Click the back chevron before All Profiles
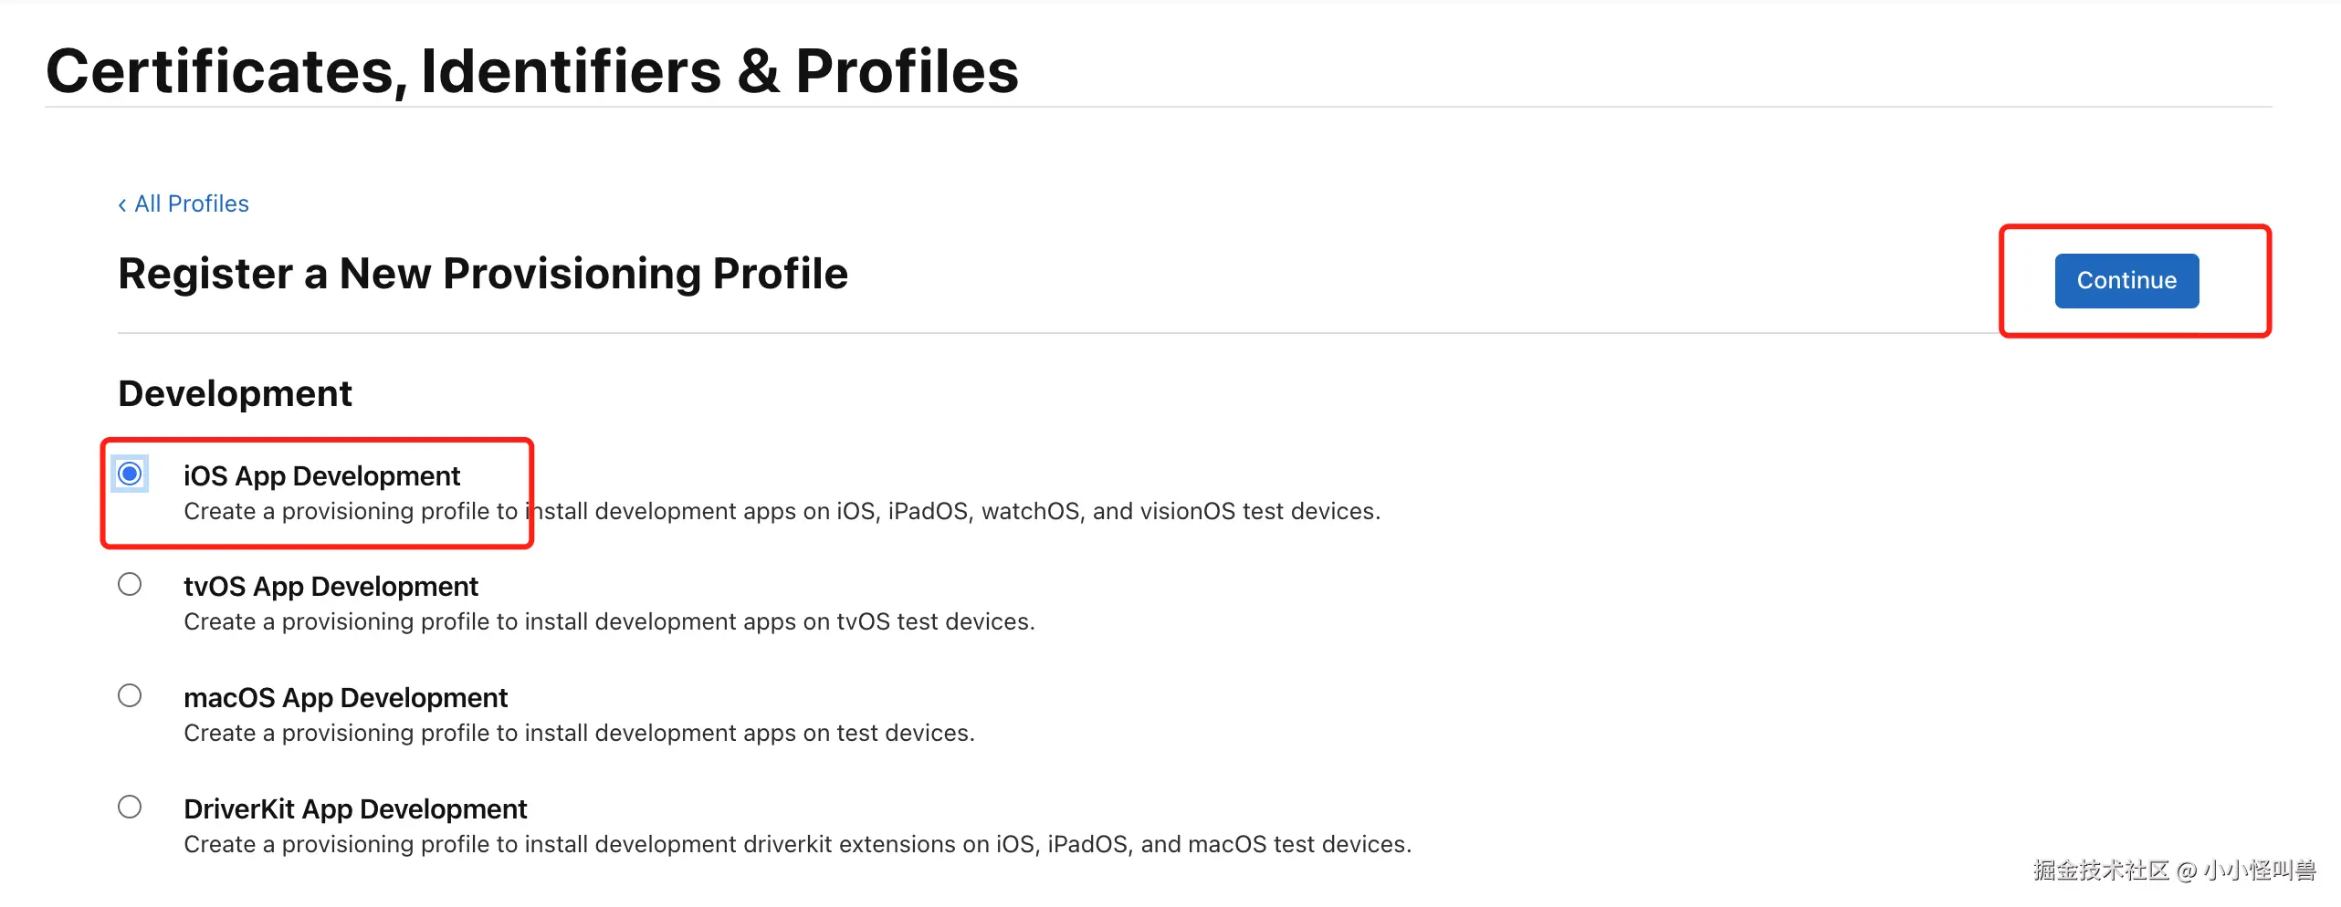The image size is (2341, 907). [122, 205]
